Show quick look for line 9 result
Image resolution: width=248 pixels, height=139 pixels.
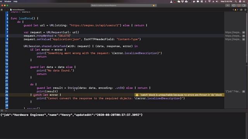coord(244,39)
